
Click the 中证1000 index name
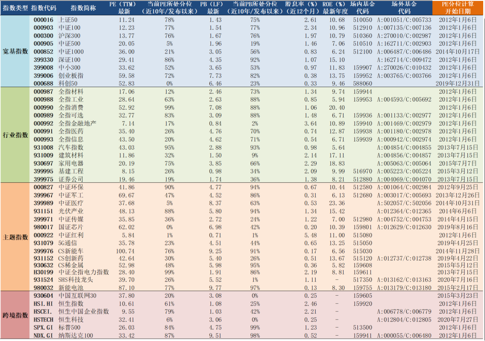click(71, 52)
